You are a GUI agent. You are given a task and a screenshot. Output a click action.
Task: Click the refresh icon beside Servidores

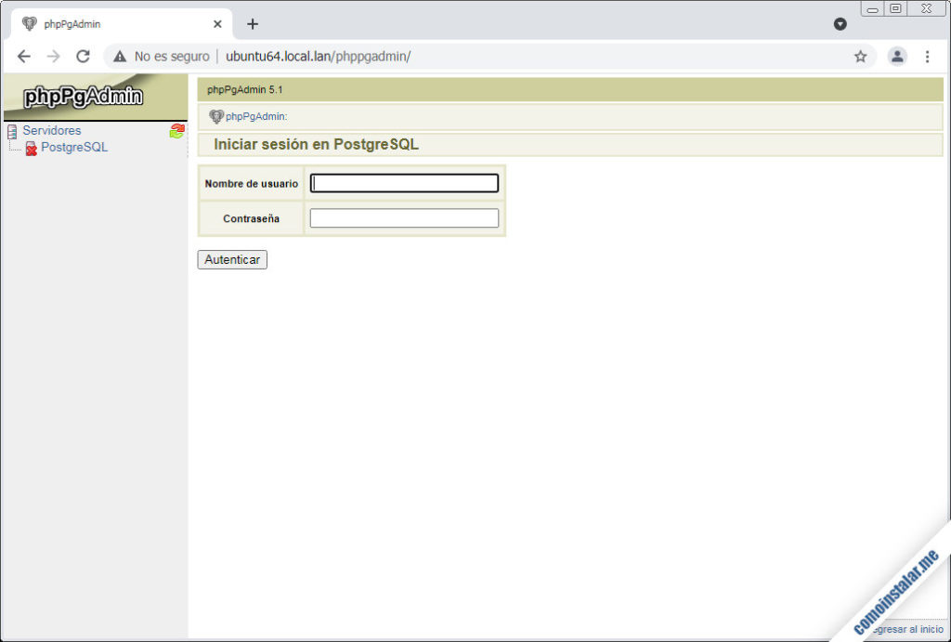(x=176, y=131)
